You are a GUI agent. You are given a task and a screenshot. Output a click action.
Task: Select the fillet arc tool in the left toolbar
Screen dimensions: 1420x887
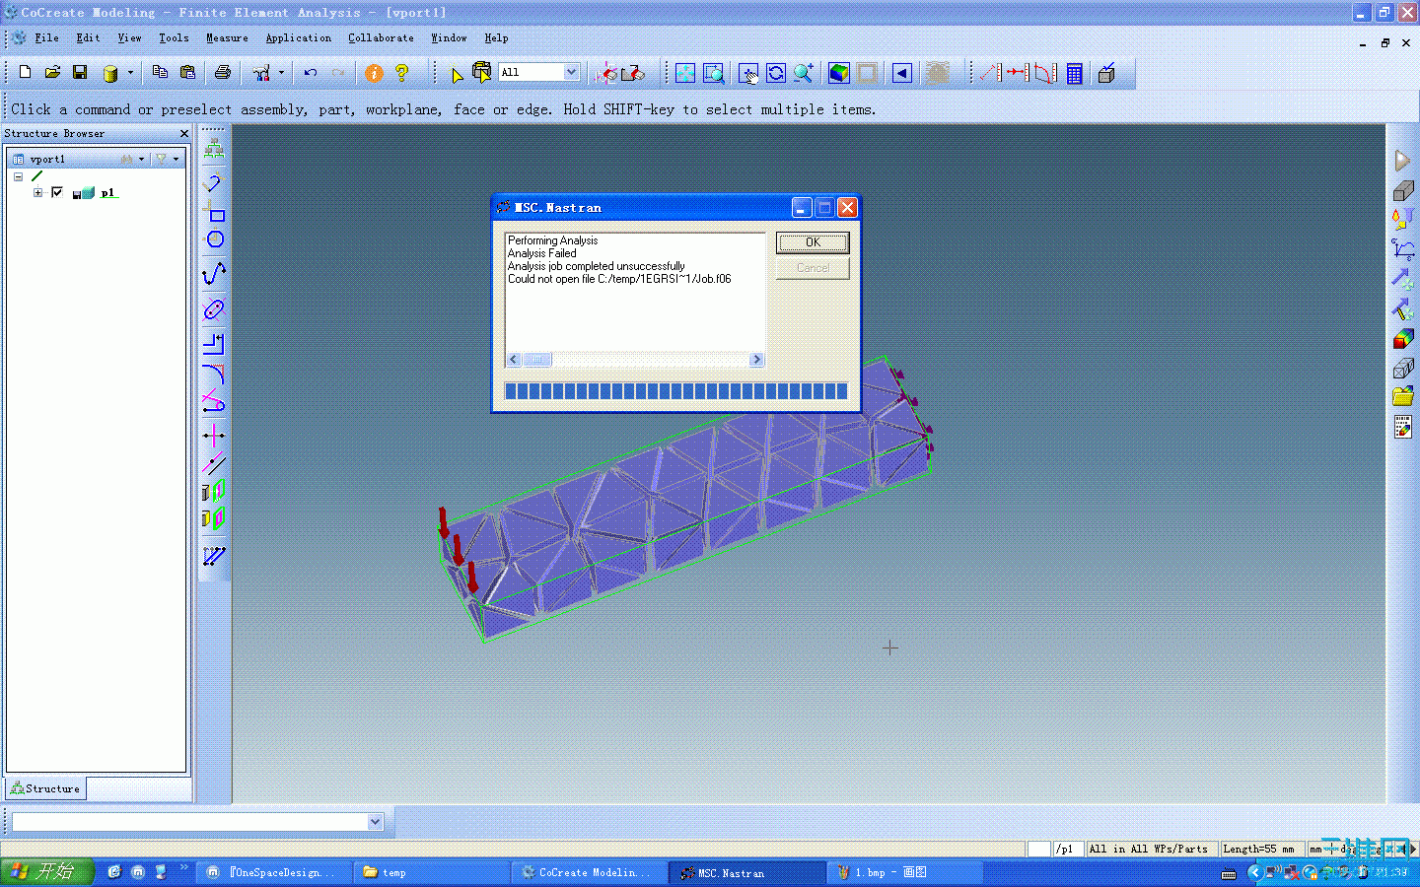214,374
